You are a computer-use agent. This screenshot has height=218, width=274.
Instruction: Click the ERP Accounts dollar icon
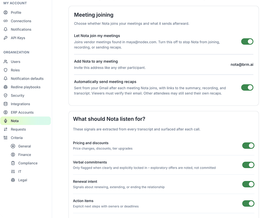pos(6,112)
